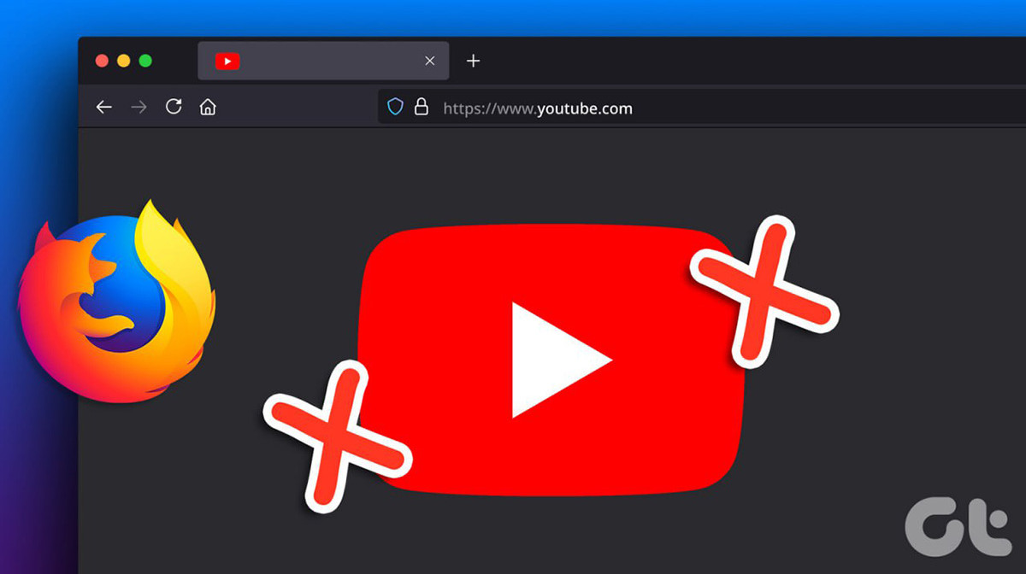Open the home page icon
The image size is (1026, 574).
(208, 108)
